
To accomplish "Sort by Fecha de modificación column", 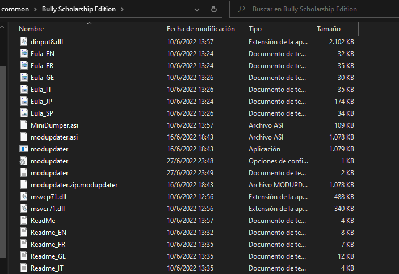I will click(x=200, y=28).
